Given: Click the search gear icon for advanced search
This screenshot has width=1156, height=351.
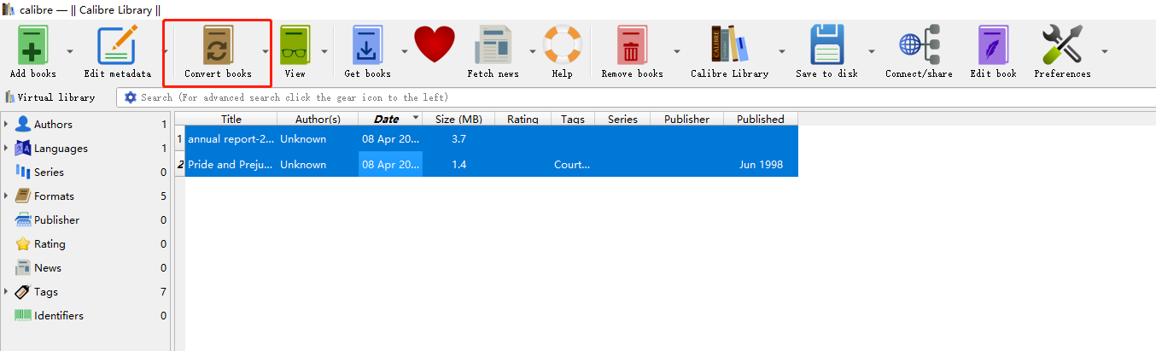Looking at the screenshot, I should point(130,97).
